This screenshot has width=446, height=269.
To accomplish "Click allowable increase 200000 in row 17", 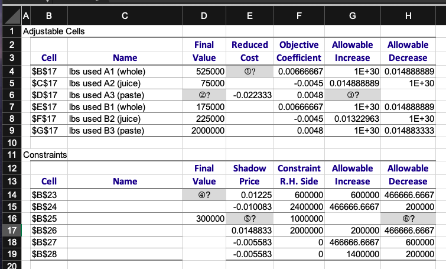I will pyautogui.click(x=353, y=231).
